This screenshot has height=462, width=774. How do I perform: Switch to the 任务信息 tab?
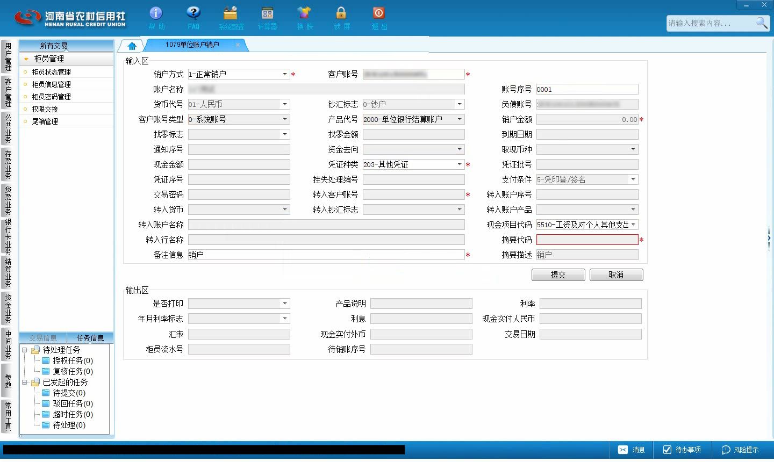(90, 338)
